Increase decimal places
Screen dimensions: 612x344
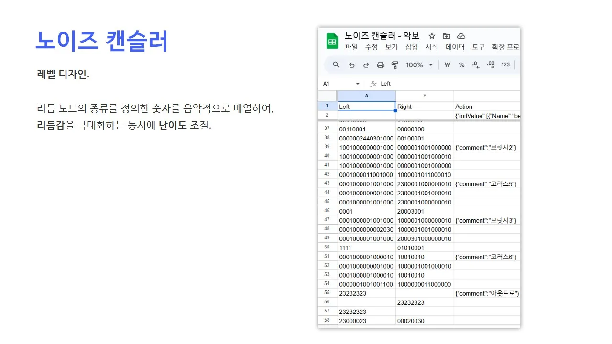(491, 64)
